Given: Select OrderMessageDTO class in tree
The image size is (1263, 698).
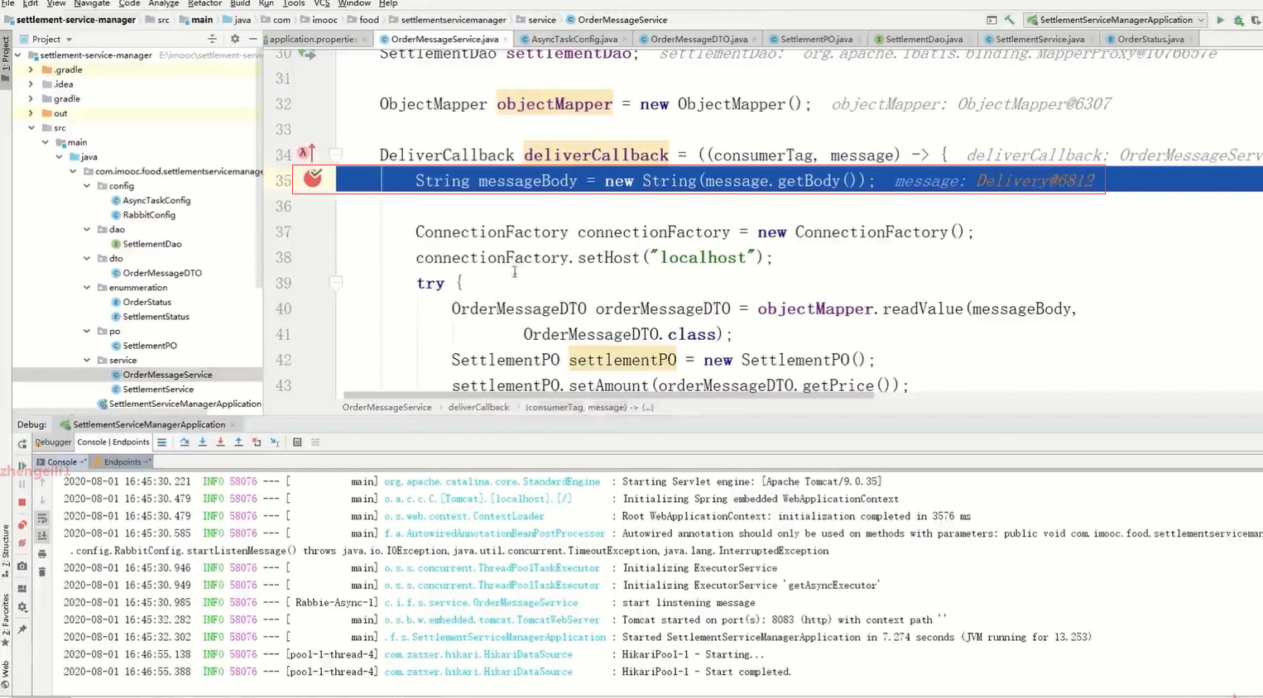Looking at the screenshot, I should (x=161, y=273).
